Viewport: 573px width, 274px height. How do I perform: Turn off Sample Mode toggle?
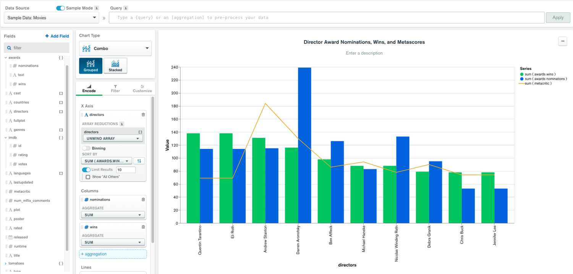60,8
